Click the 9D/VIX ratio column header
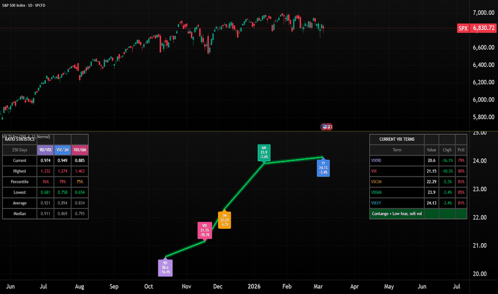Viewport: 498px width, 294px height. tap(45, 150)
